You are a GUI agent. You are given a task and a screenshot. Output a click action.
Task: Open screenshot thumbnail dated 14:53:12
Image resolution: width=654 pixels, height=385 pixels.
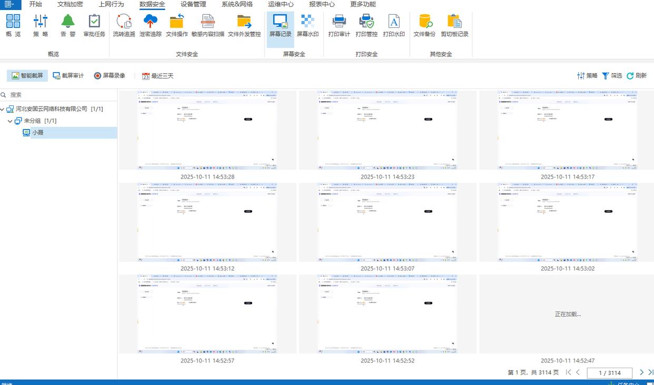click(207, 222)
